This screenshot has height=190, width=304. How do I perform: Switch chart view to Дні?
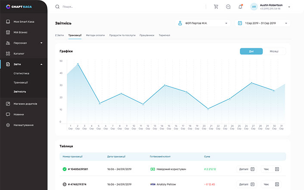251,51
